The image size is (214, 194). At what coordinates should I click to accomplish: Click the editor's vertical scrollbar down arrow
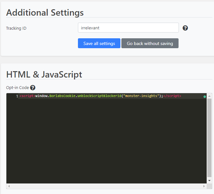click(x=209, y=181)
